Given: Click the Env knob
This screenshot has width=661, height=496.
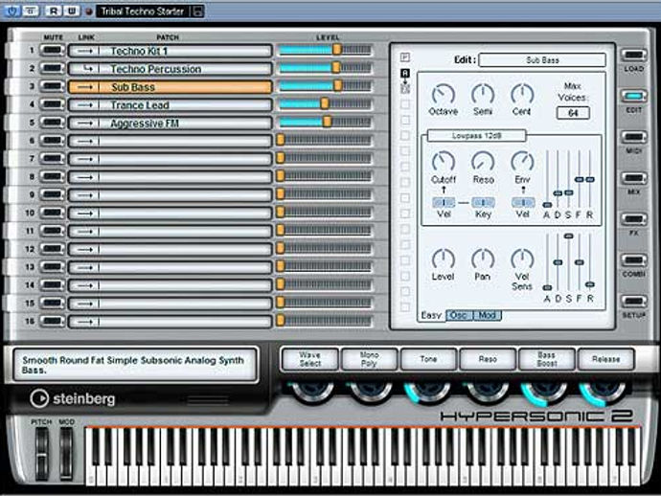Looking at the screenshot, I should pos(522,162).
